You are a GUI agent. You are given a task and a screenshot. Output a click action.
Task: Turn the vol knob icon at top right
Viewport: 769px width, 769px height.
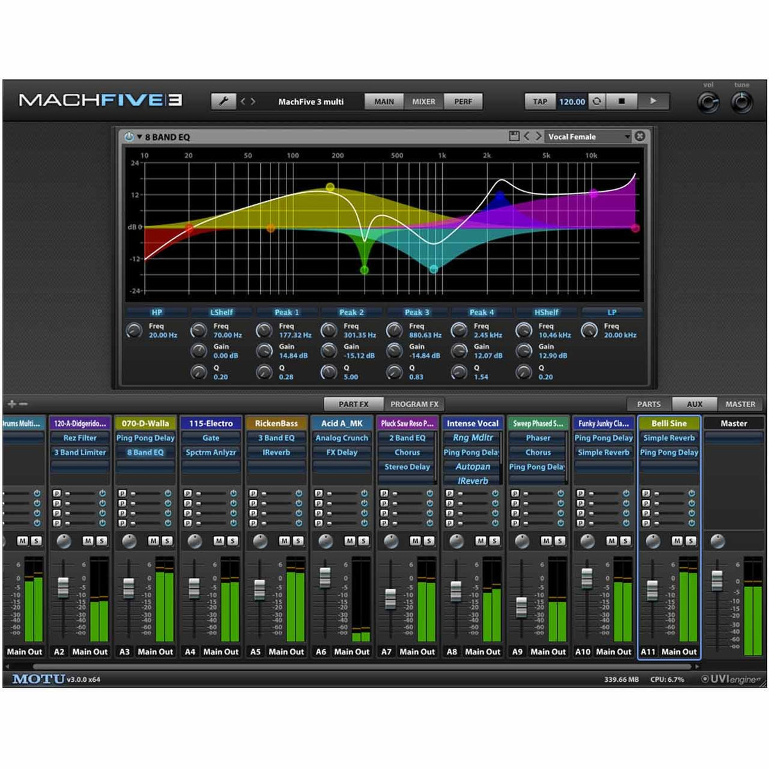[x=707, y=101]
